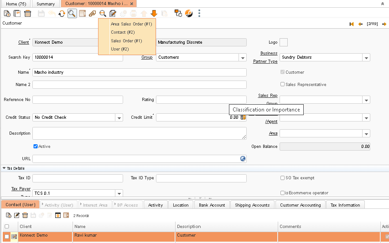Open the Location detail tab
Image resolution: width=389 pixels, height=243 pixels.
[181, 205]
